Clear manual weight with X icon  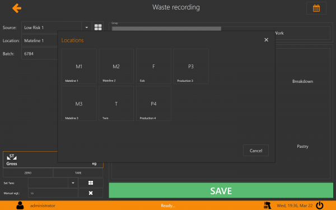tap(91, 193)
